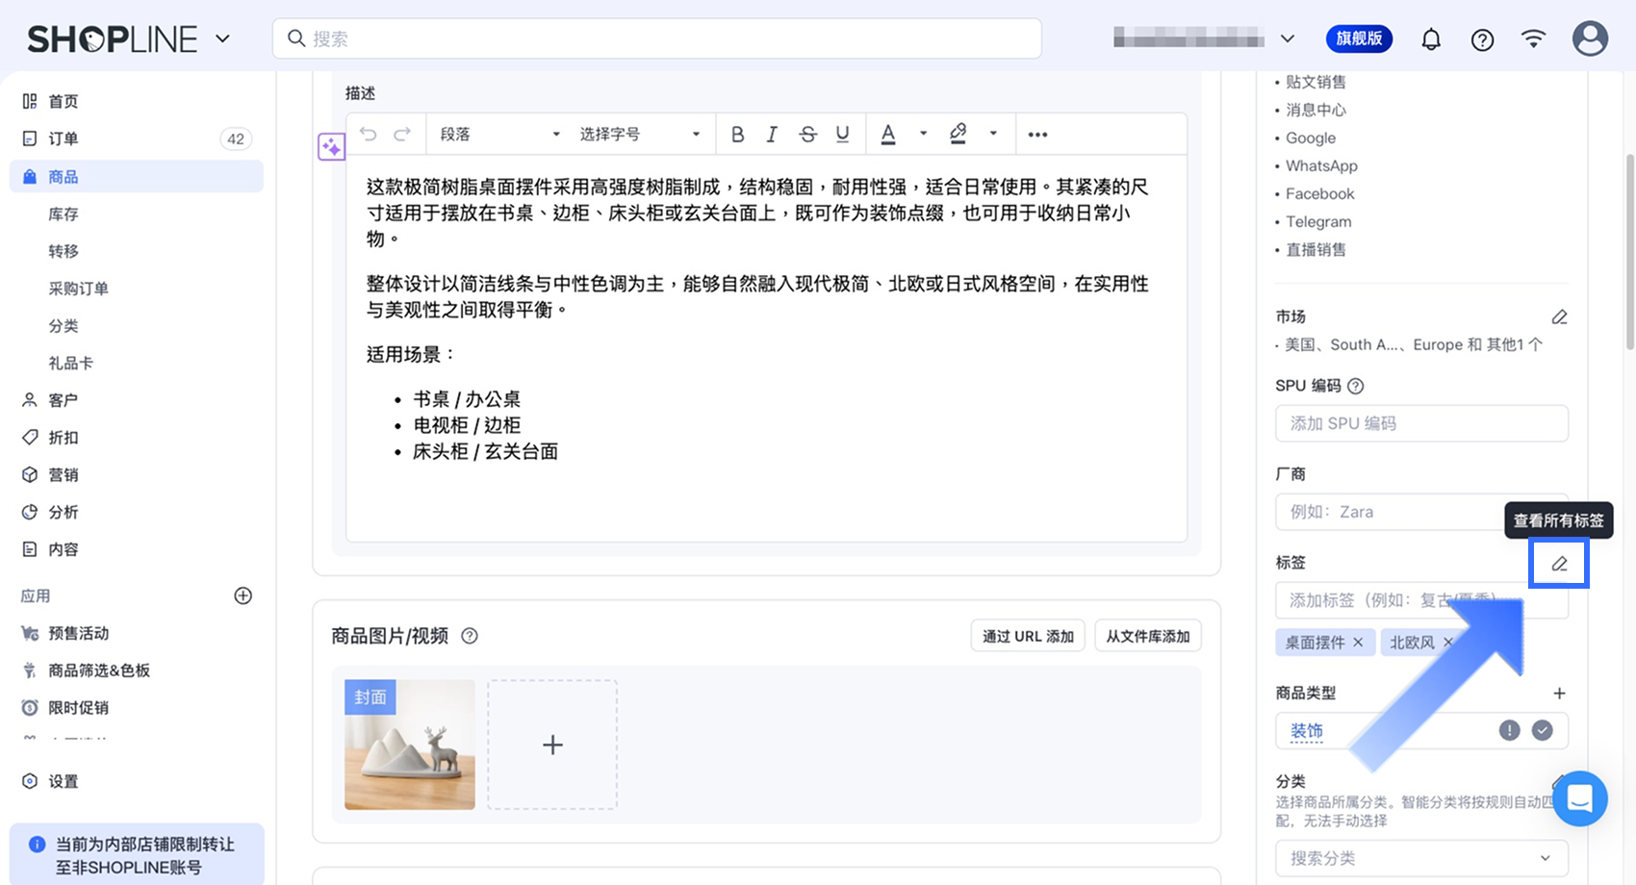Click the add media plus placeholder
This screenshot has height=885, width=1636.
[x=552, y=745]
